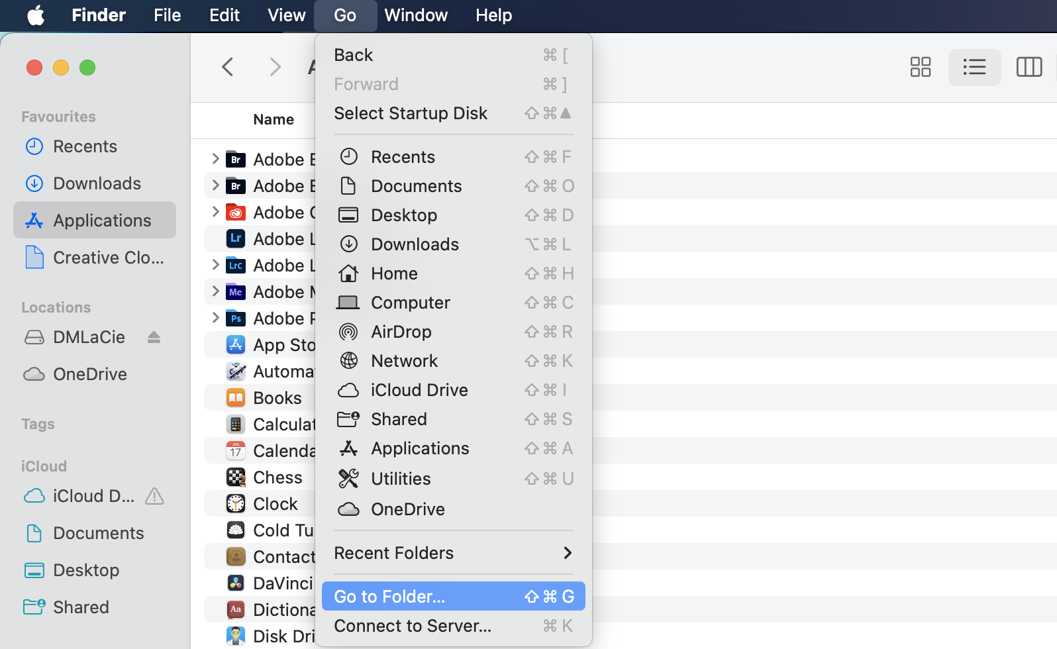Open the File menu

coord(167,15)
